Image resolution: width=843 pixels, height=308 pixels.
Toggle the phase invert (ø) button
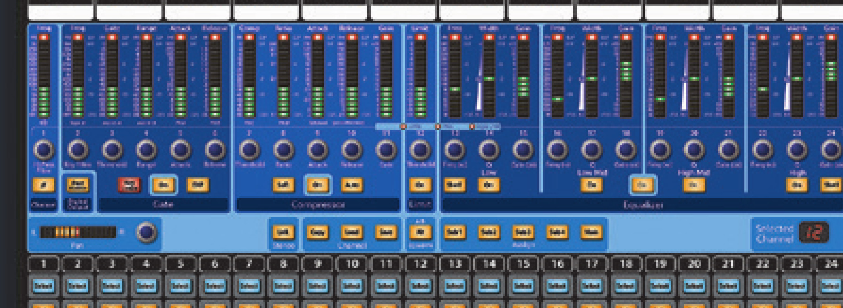(x=43, y=185)
